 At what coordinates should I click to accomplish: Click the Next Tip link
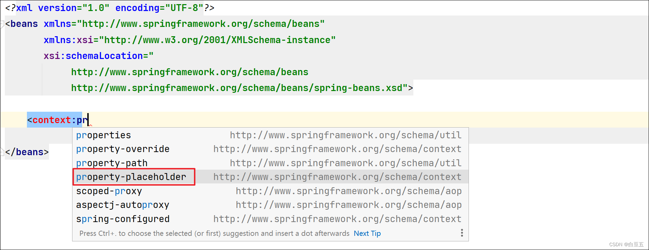(367, 233)
